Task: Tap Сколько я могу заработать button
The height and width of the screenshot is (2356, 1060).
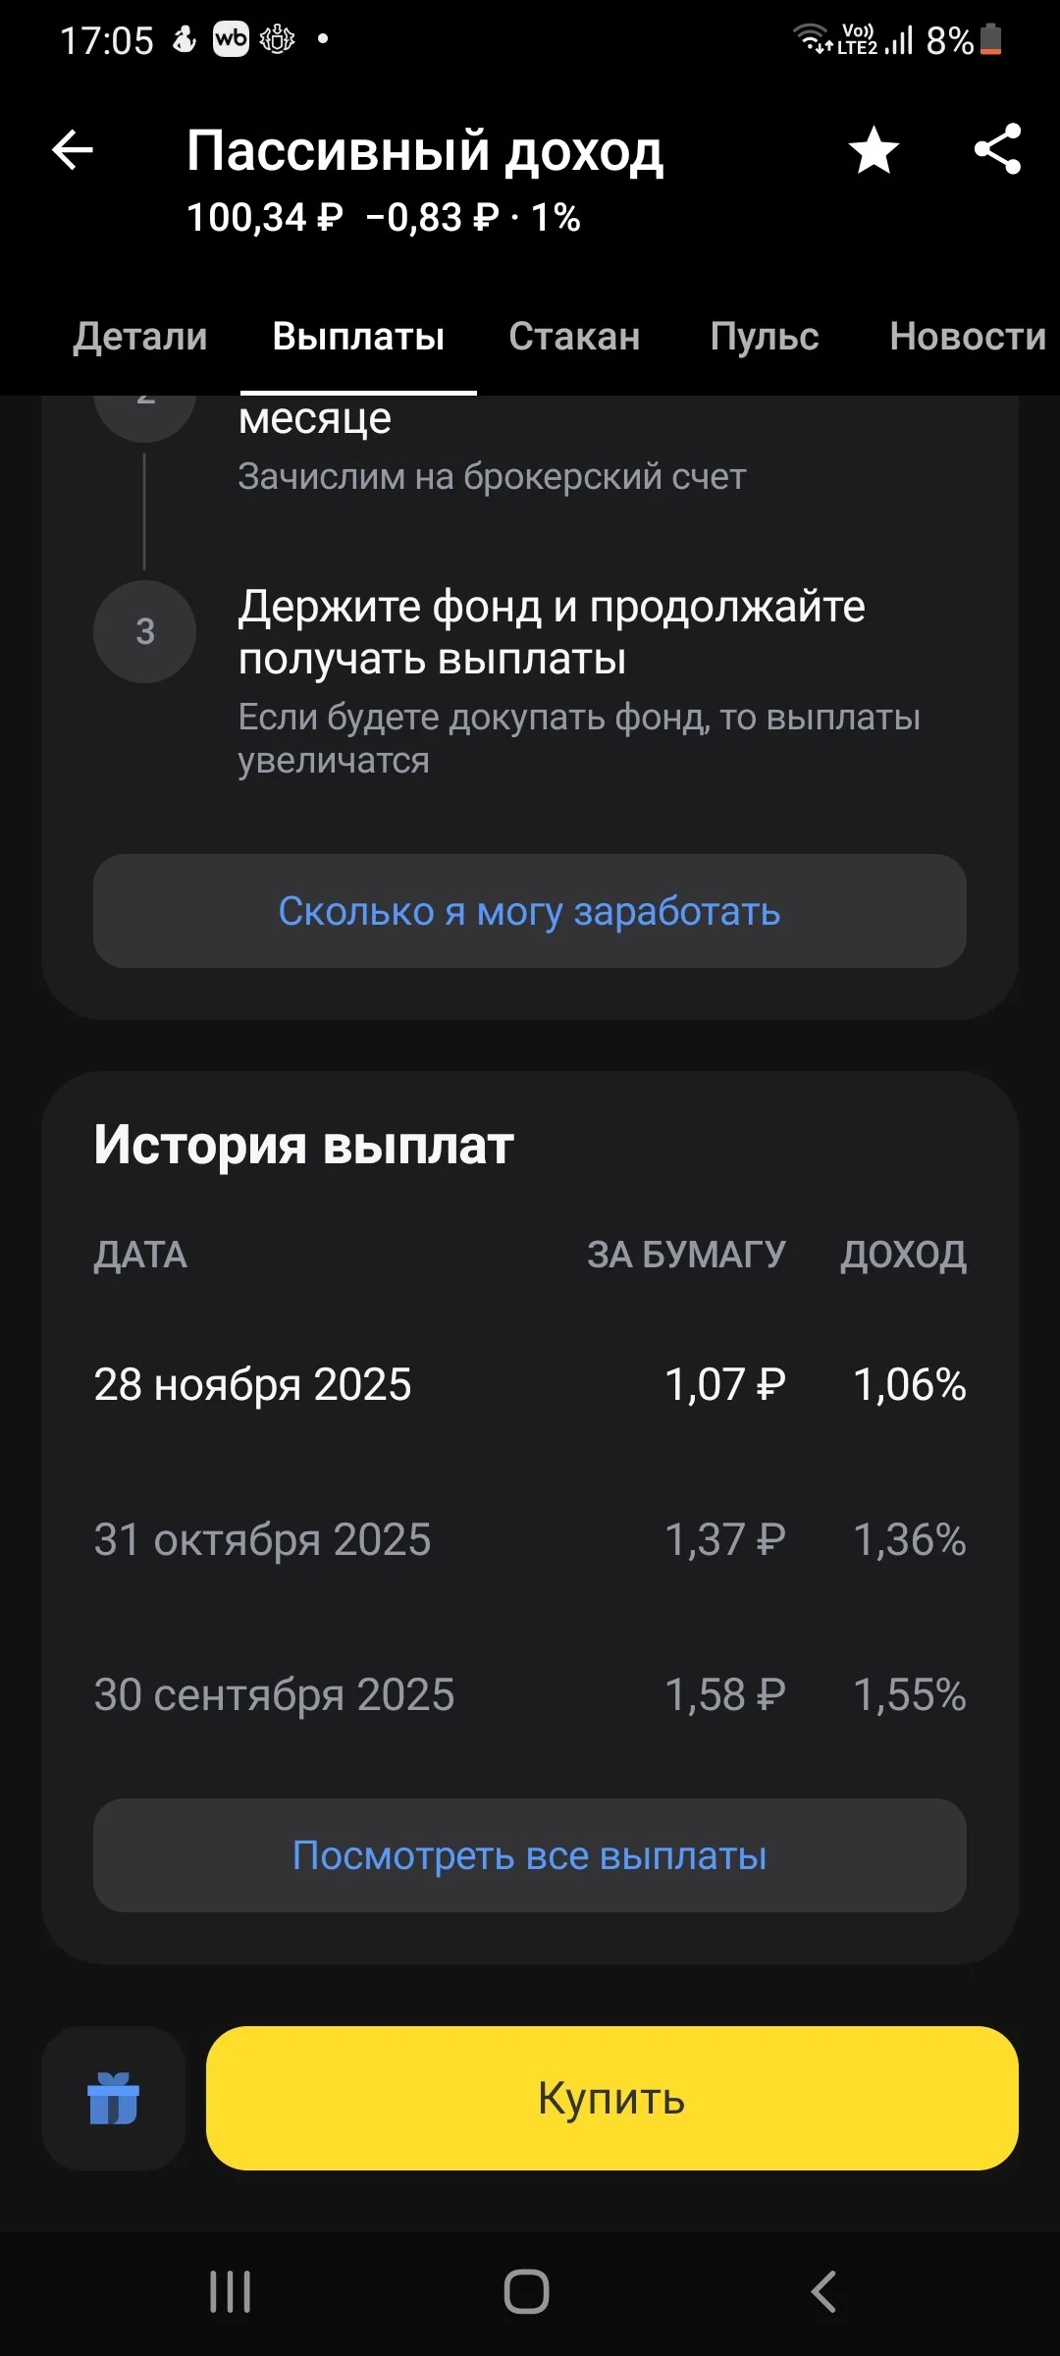Action: 530,911
